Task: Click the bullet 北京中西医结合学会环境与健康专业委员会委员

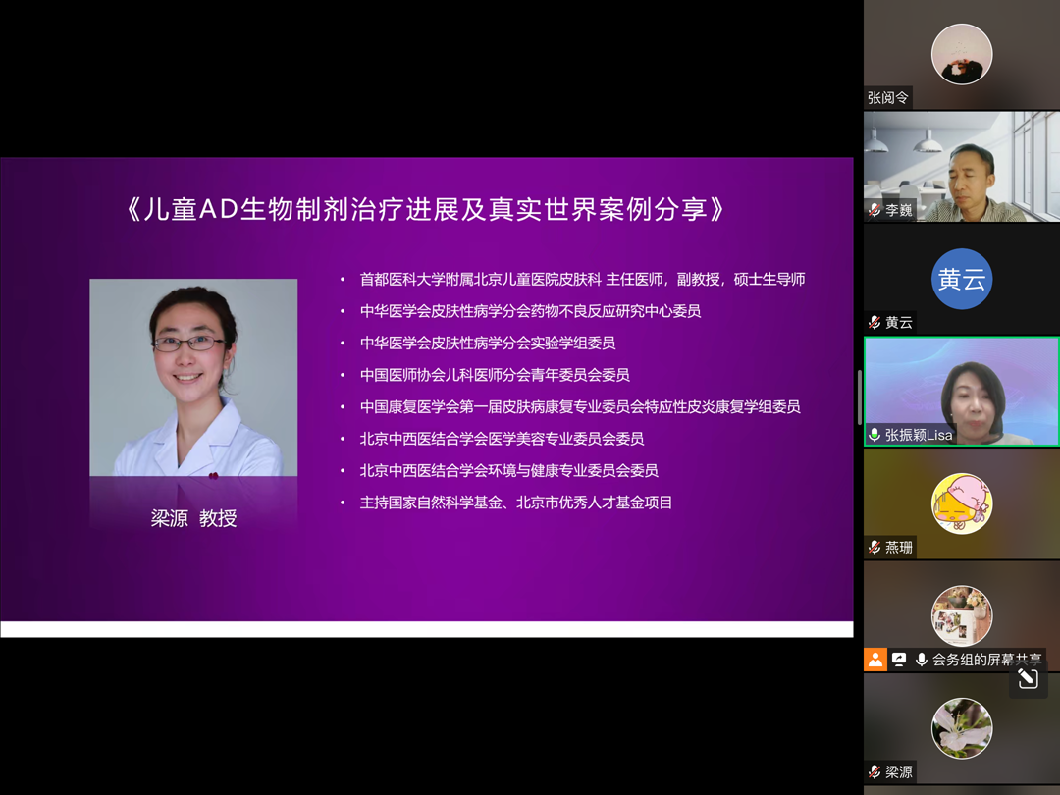Action: click(x=509, y=470)
